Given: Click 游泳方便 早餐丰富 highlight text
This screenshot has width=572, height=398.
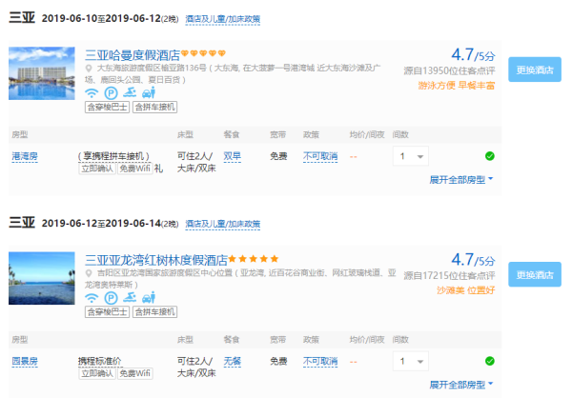Looking at the screenshot, I should [457, 86].
